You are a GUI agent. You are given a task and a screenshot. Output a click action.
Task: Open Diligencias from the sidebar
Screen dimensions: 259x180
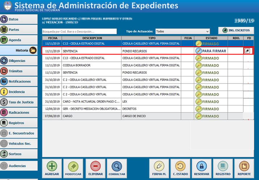click(19, 61)
